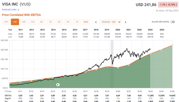Viewport: 179px width, 102px height.
Task: Click the dollar sign marker on chart
Action: click(x=58, y=85)
